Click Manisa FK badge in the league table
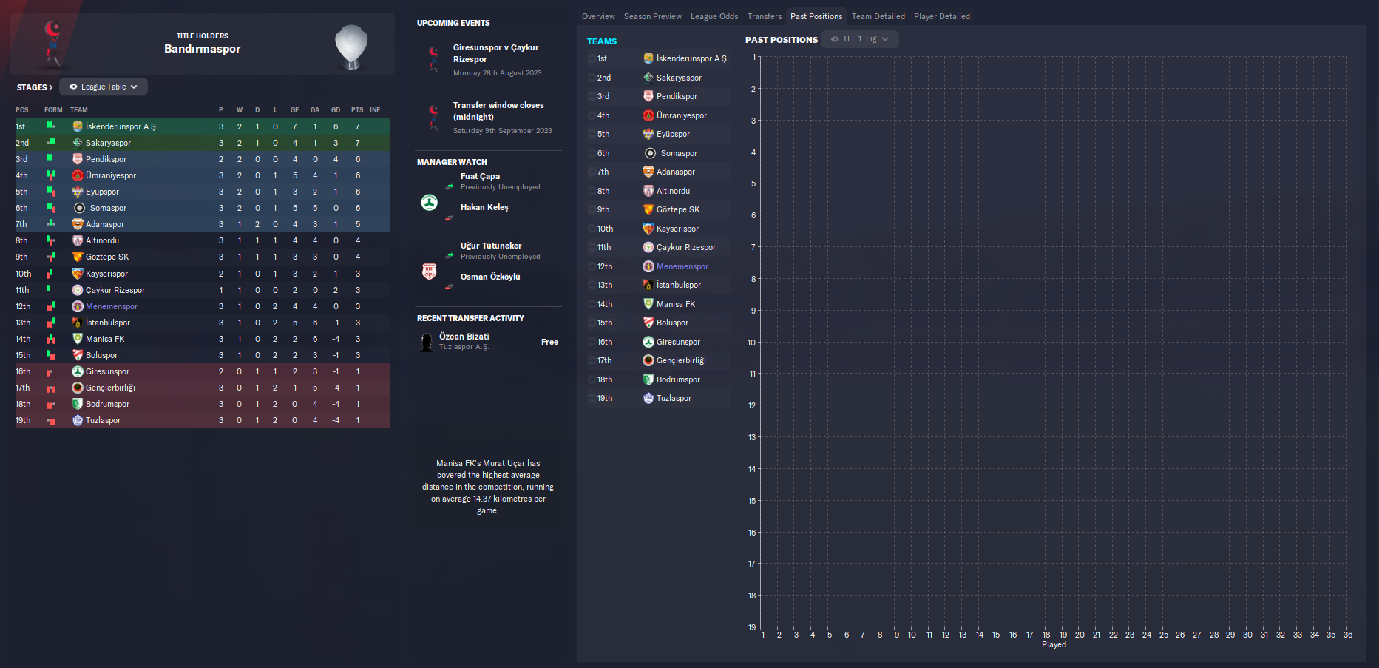The image size is (1379, 668). 78,339
